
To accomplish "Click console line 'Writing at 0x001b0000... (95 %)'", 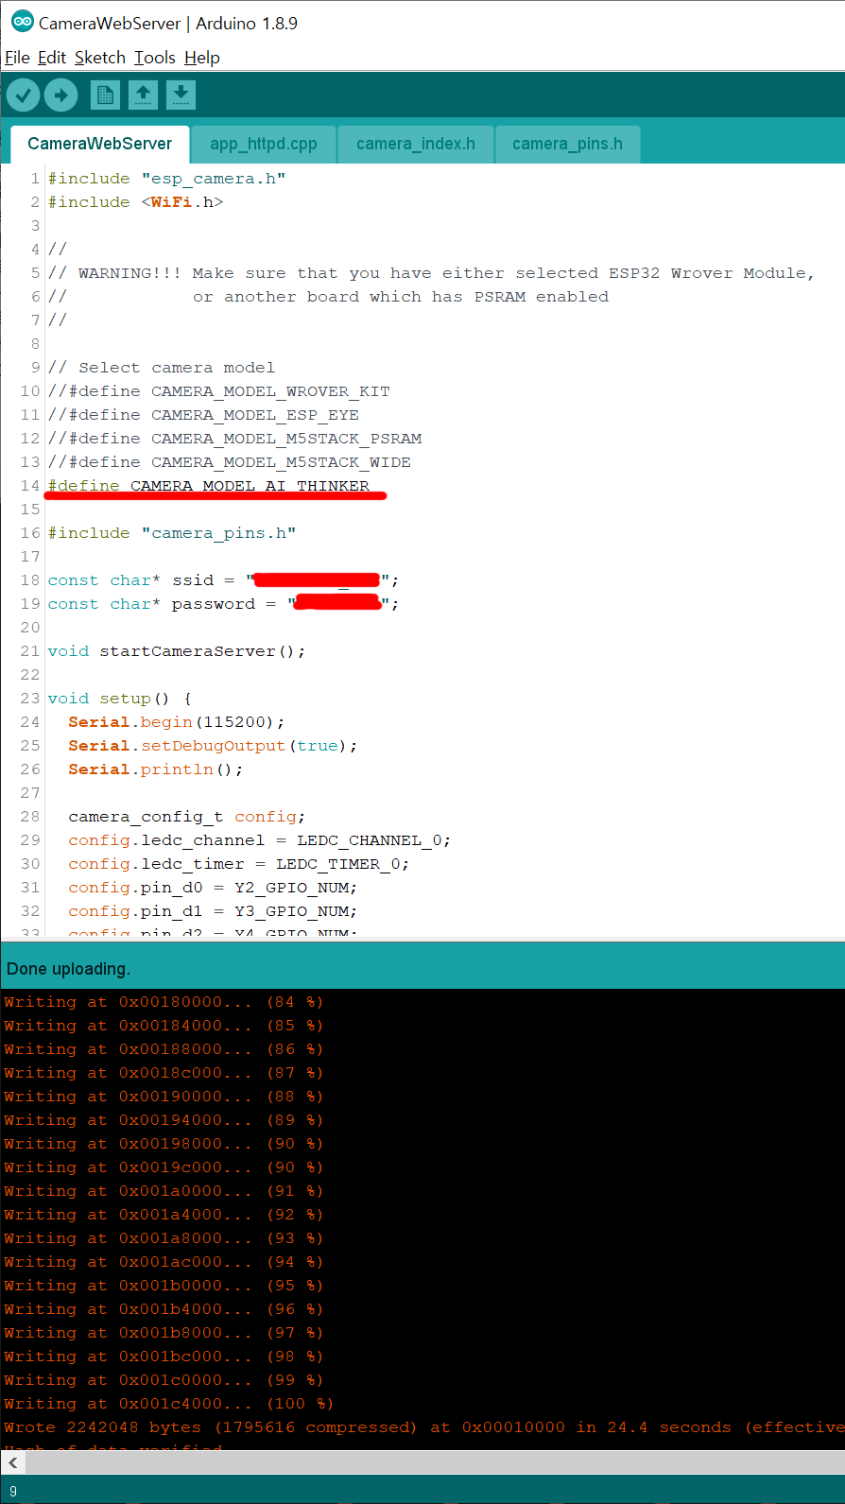I will point(164,1286).
